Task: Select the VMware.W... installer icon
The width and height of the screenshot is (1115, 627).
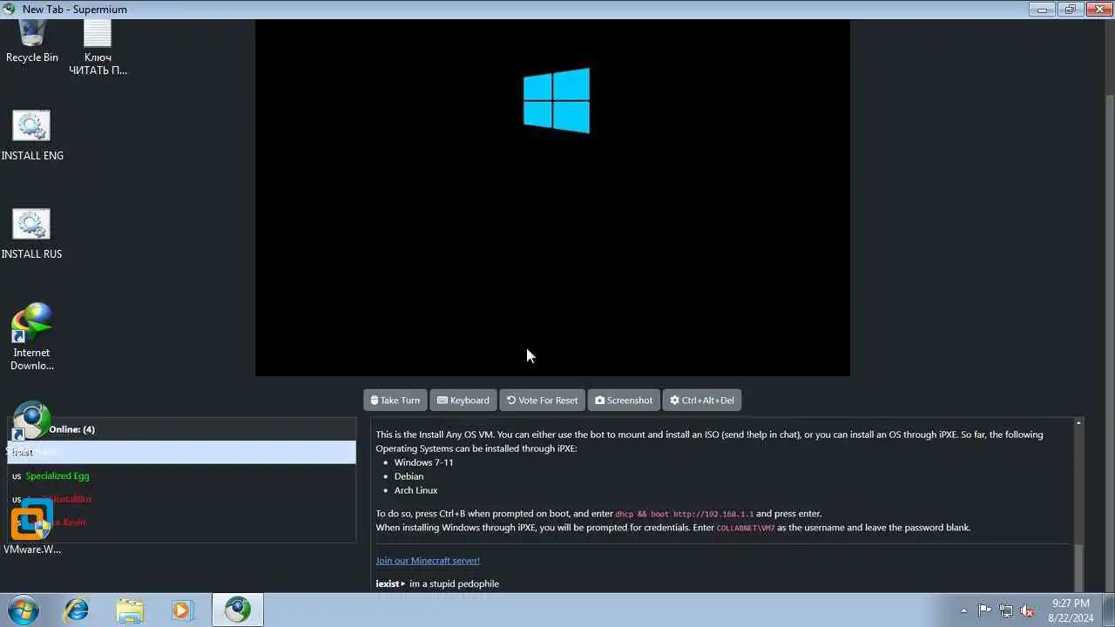Action: (32, 528)
